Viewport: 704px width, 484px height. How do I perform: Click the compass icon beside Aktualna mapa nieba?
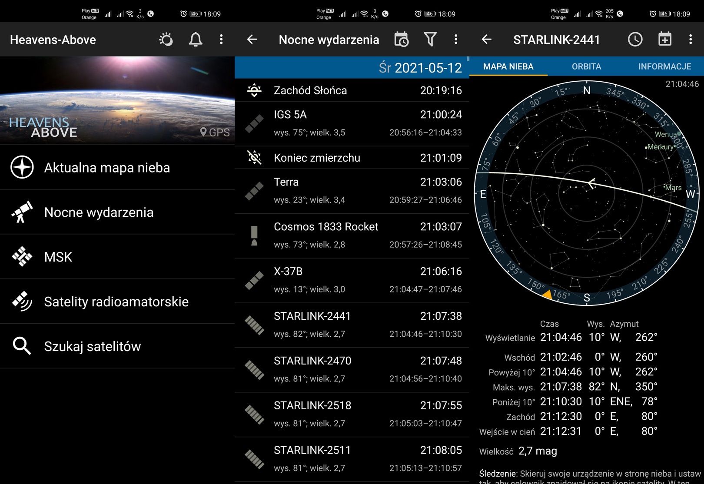(x=22, y=167)
